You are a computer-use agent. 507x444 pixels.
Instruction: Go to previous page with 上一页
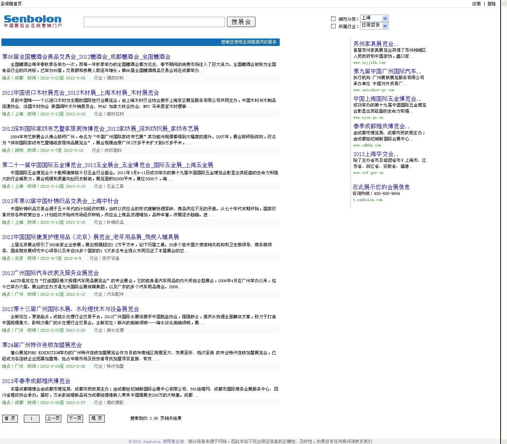[53, 418]
